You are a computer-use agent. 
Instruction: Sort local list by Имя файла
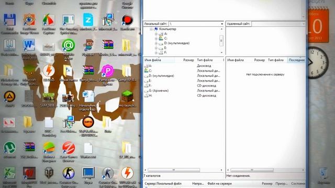pyautogui.click(x=159, y=60)
